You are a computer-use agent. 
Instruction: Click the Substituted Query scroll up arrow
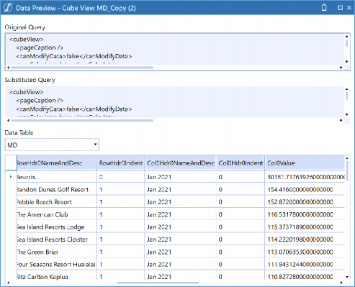pyautogui.click(x=346, y=89)
